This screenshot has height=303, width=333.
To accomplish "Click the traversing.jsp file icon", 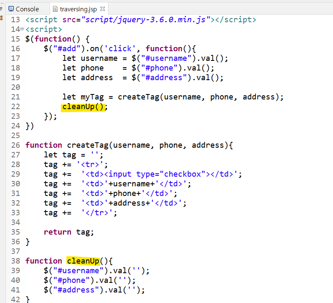I will click(55, 9).
